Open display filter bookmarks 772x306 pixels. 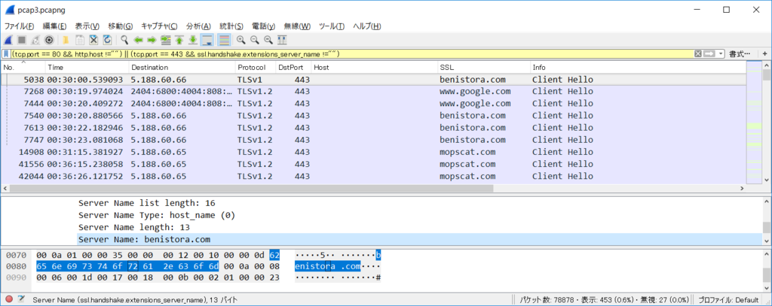[x=6, y=54]
